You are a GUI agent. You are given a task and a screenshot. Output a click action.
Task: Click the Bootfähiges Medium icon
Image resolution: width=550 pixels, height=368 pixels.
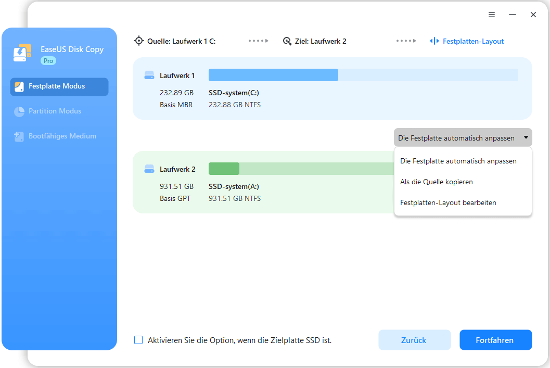pyautogui.click(x=19, y=136)
